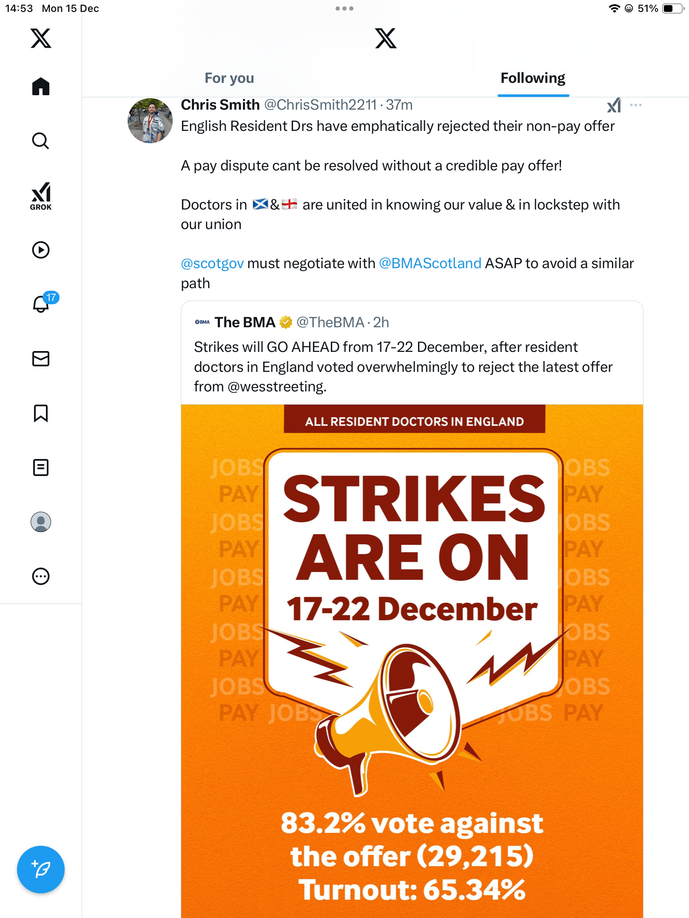Open the Profile avatar icon in sidebar

[x=41, y=522]
